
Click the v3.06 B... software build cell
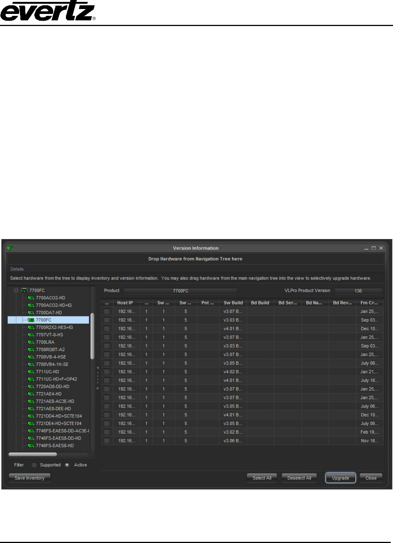click(x=233, y=441)
